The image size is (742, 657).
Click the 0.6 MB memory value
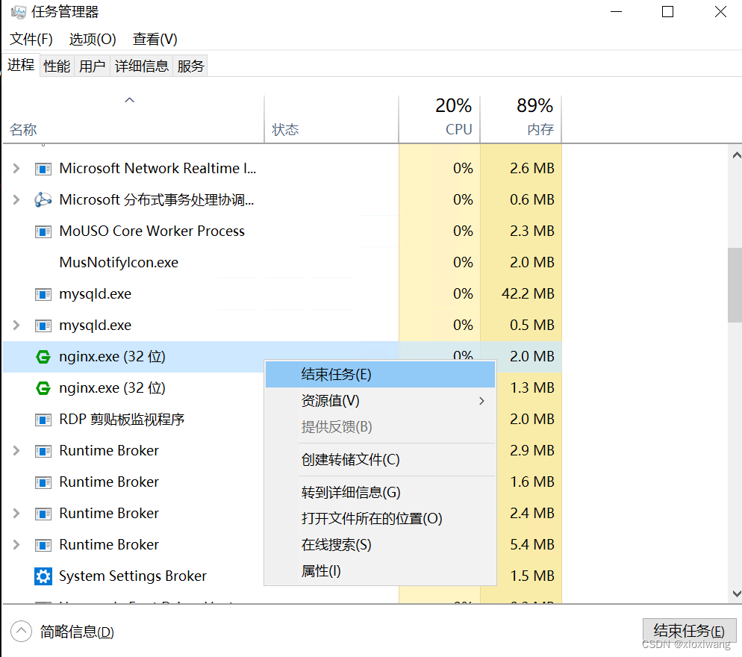pyautogui.click(x=532, y=200)
